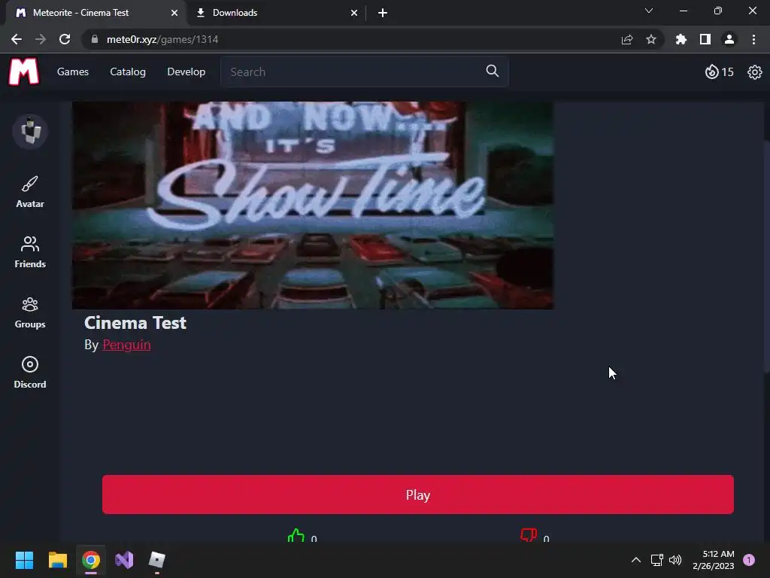Open notification badge in taskbar
The width and height of the screenshot is (770, 578).
(749, 560)
